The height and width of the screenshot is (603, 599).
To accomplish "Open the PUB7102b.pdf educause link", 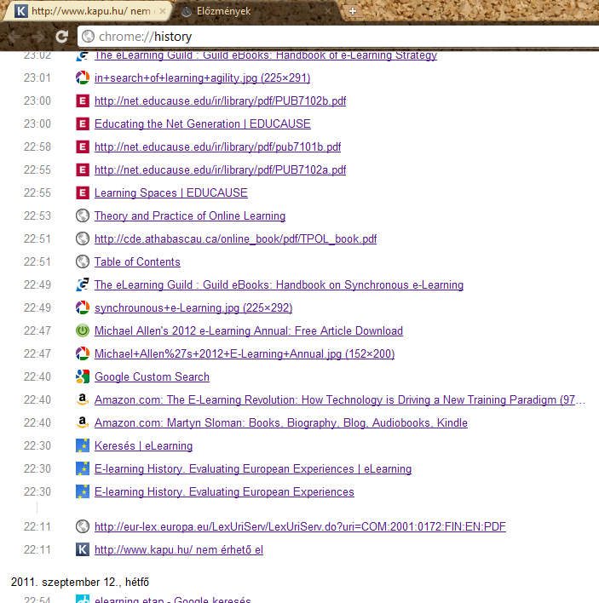I will click(220, 101).
